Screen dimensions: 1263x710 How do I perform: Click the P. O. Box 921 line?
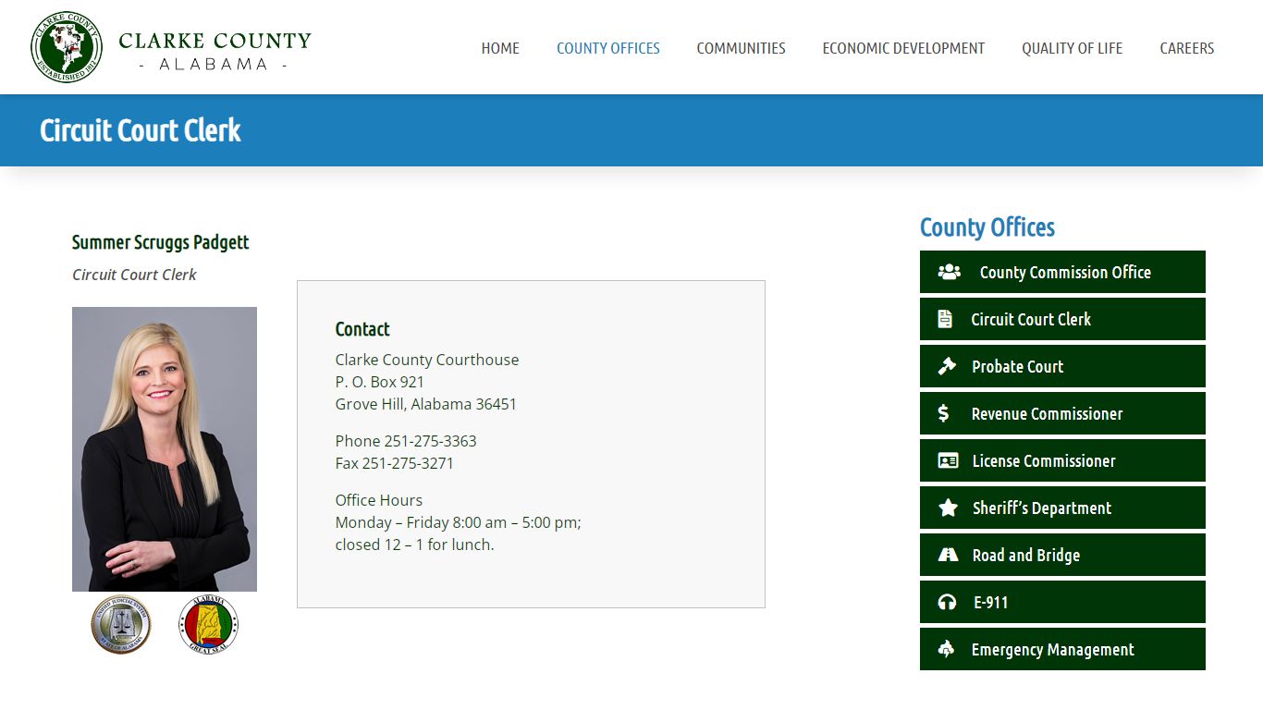[x=380, y=382]
